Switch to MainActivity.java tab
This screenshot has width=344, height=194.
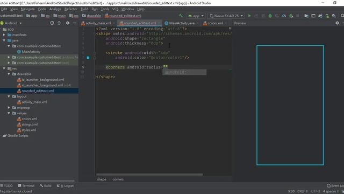pyautogui.click(x=181, y=23)
